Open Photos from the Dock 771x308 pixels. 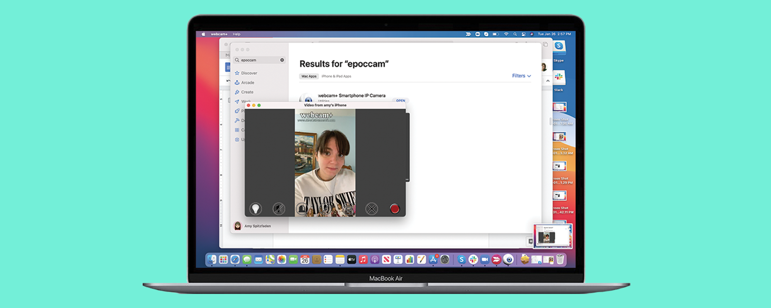(x=282, y=260)
